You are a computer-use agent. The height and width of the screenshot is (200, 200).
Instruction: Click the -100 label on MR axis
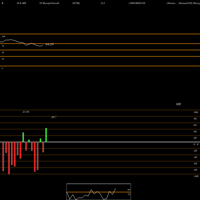(x=196, y=176)
